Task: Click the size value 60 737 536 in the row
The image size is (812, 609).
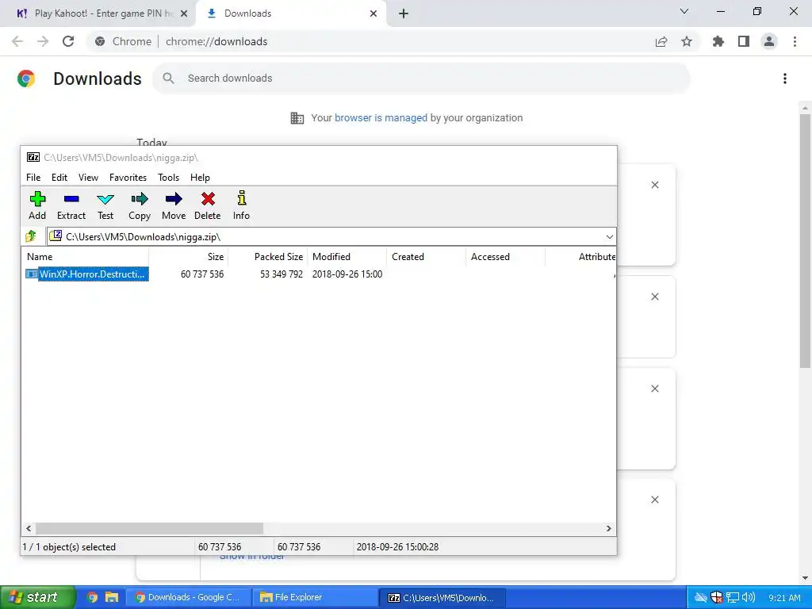Action: [202, 274]
